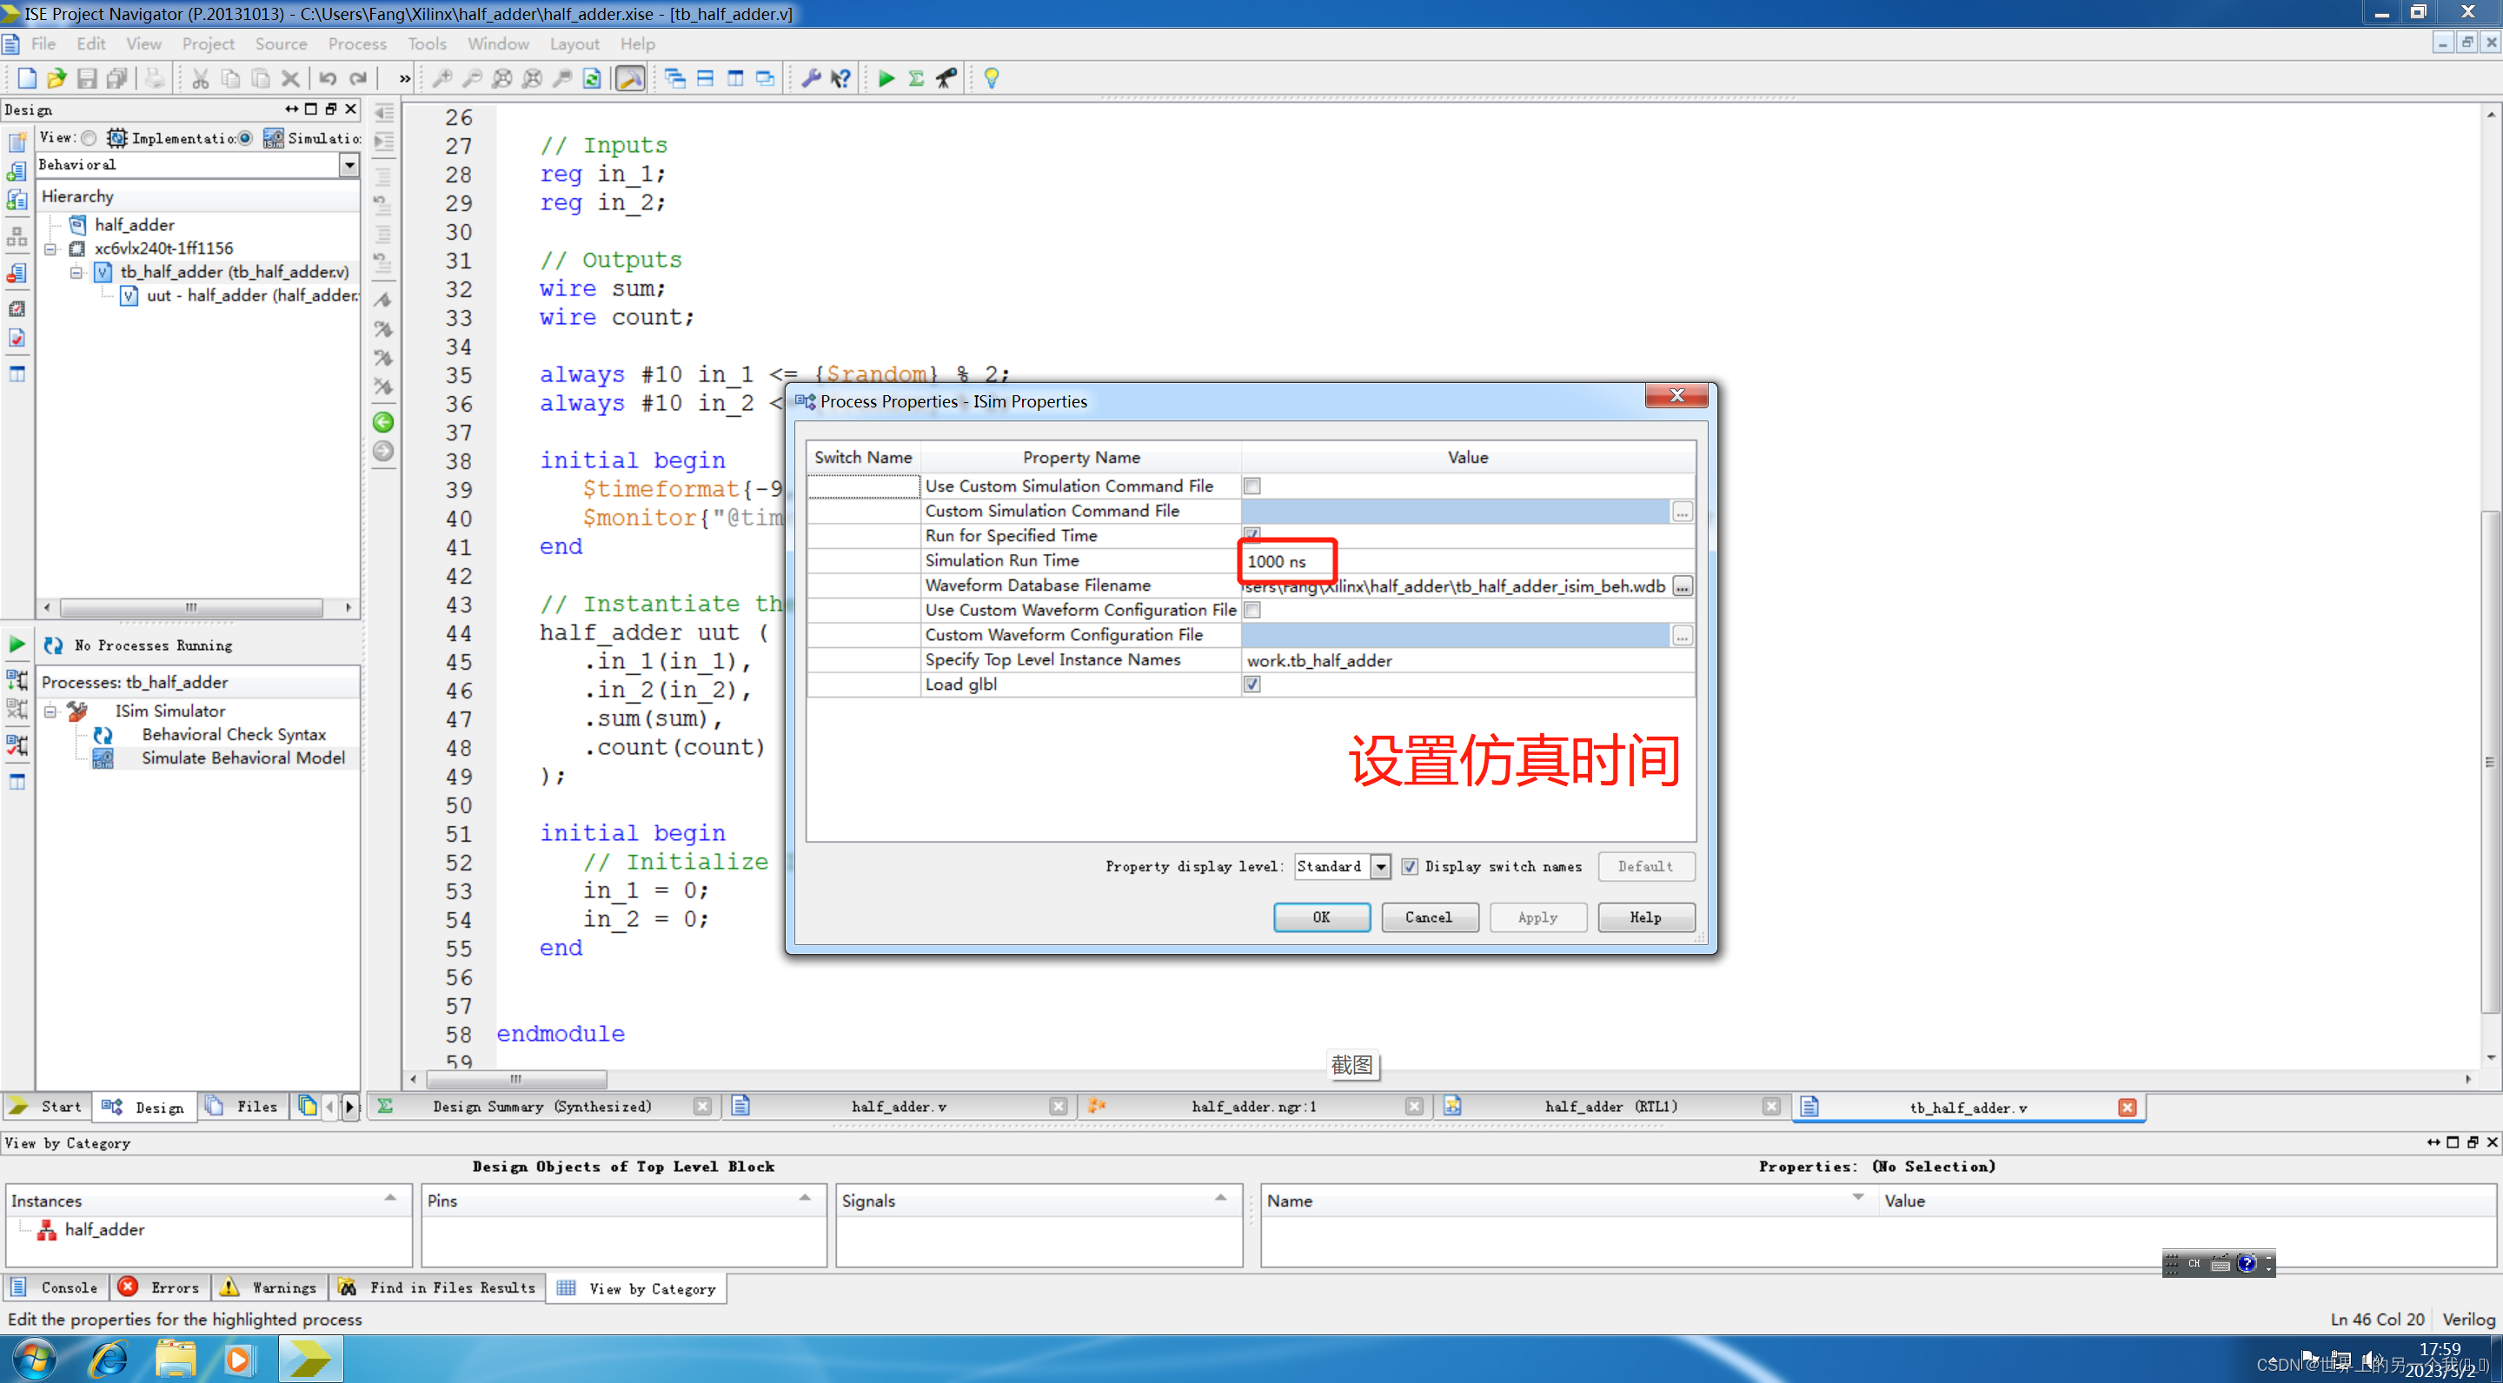
Task: Select the Implementation view radio button
Action: coord(90,138)
